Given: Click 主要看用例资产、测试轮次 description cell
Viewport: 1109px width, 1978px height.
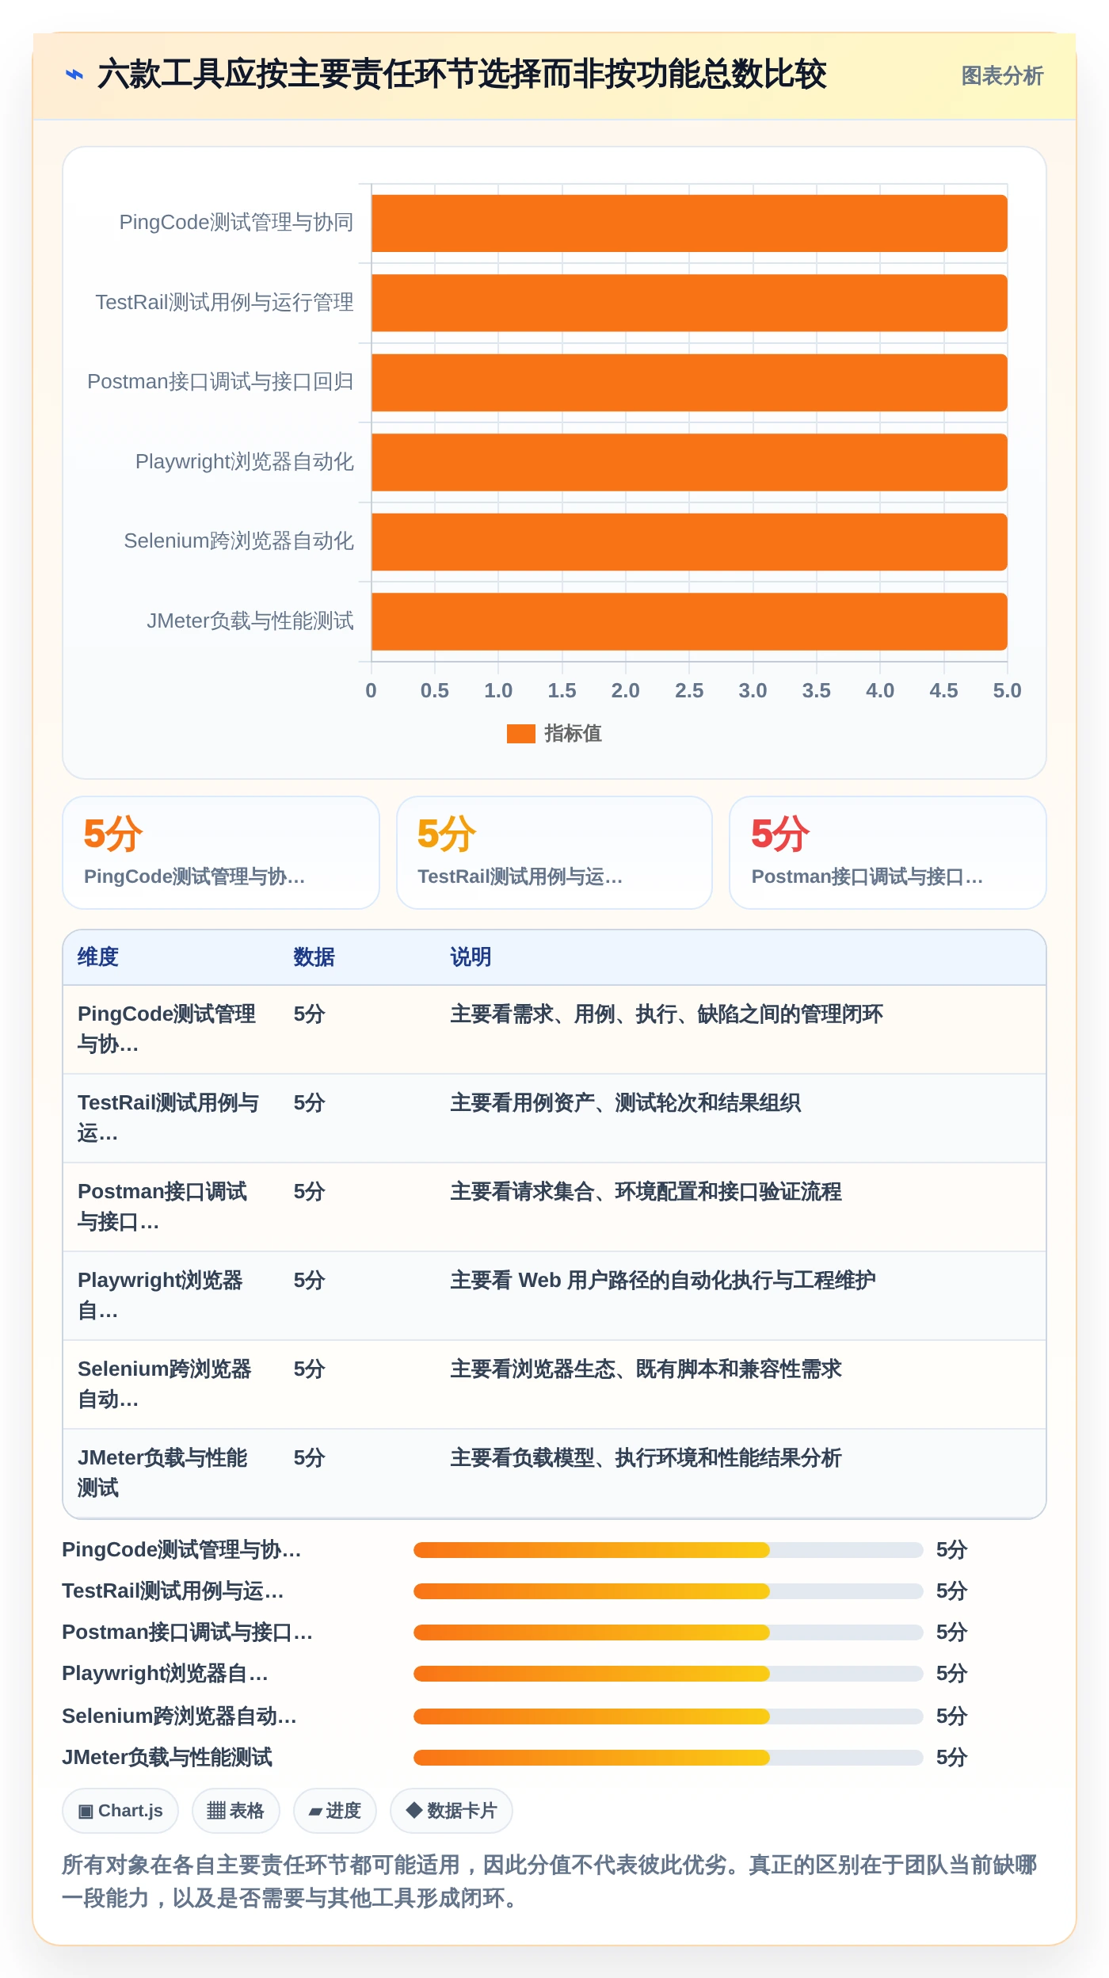Looking at the screenshot, I should point(626,1103).
